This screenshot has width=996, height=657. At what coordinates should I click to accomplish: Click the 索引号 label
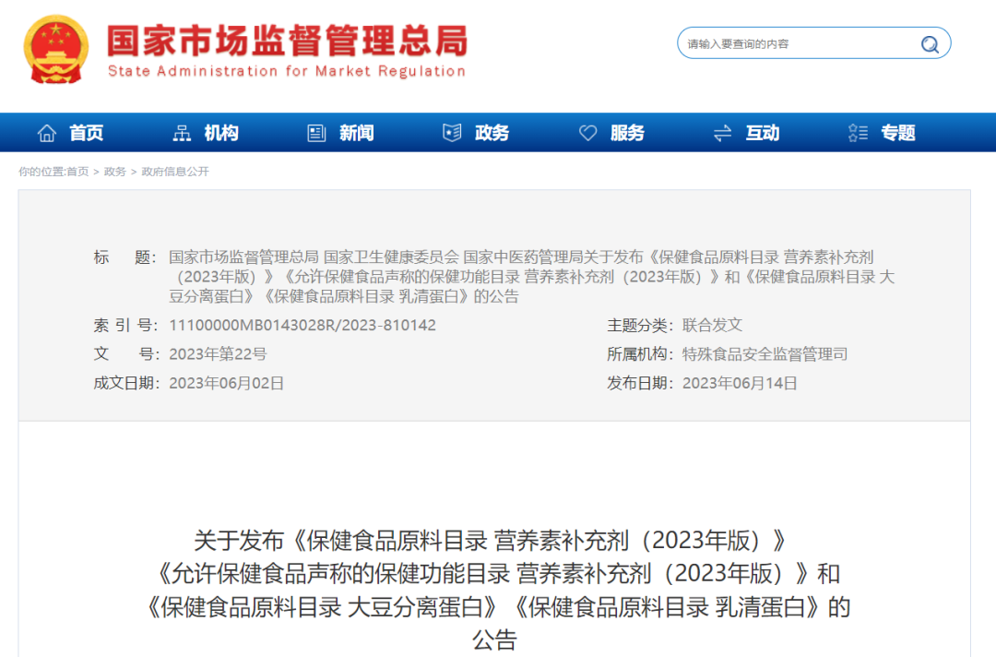click(x=125, y=326)
